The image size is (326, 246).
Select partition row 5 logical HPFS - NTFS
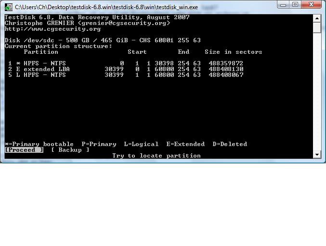[126, 75]
